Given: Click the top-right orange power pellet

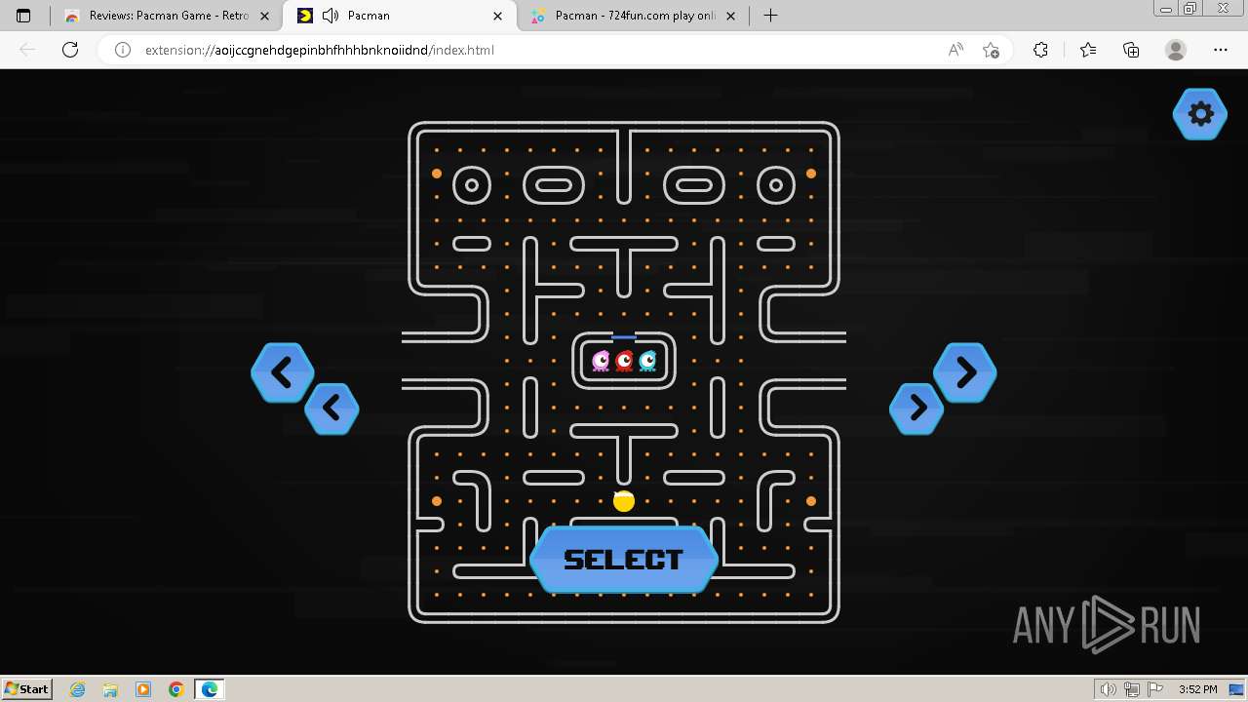Looking at the screenshot, I should click(811, 174).
